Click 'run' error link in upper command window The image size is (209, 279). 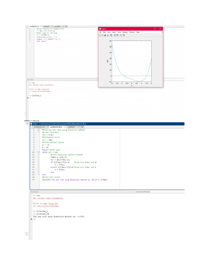(39, 89)
